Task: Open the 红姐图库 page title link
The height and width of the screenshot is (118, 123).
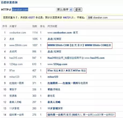Action: 68,83
